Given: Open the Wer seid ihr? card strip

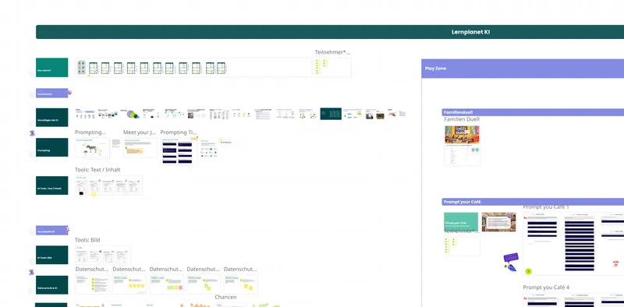Looking at the screenshot, I should (x=193, y=68).
